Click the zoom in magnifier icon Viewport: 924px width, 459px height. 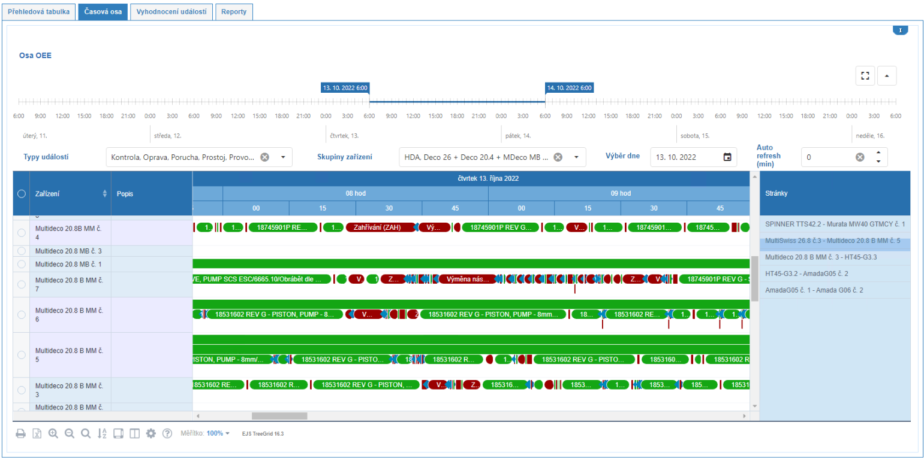coord(53,433)
